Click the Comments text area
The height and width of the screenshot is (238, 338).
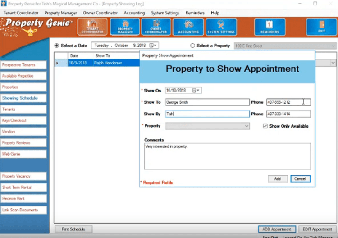[x=228, y=156]
